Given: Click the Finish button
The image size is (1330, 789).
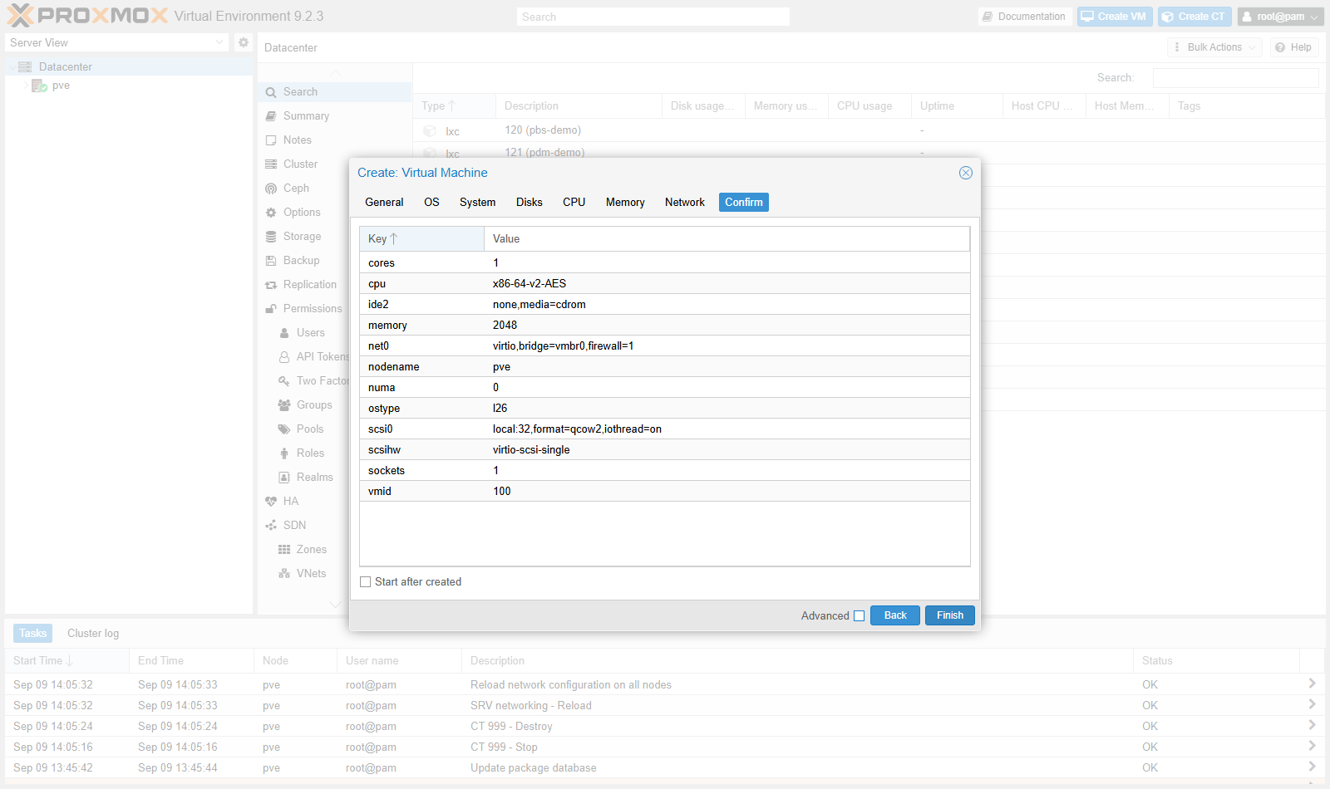Looking at the screenshot, I should [x=949, y=615].
